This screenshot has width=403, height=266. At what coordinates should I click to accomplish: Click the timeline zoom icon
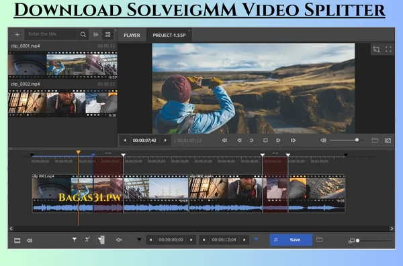tap(351, 241)
